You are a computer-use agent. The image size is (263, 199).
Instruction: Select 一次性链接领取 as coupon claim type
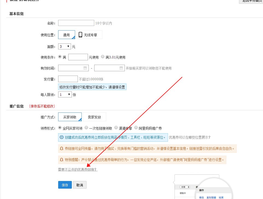pyautogui.click(x=86, y=127)
